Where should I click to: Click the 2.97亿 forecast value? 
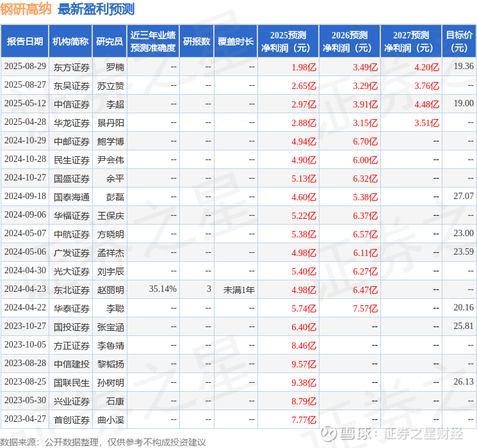click(304, 104)
